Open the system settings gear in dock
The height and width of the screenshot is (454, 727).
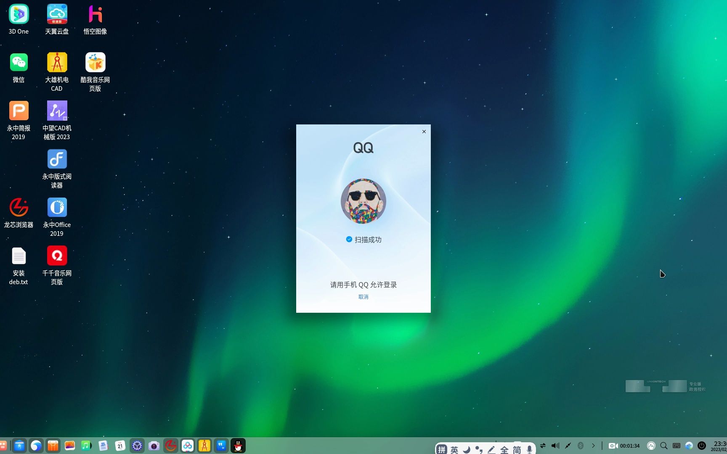coord(137,446)
